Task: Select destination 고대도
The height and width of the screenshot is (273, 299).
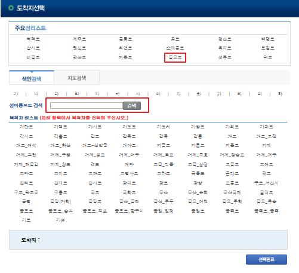Action: [x=266, y=164]
